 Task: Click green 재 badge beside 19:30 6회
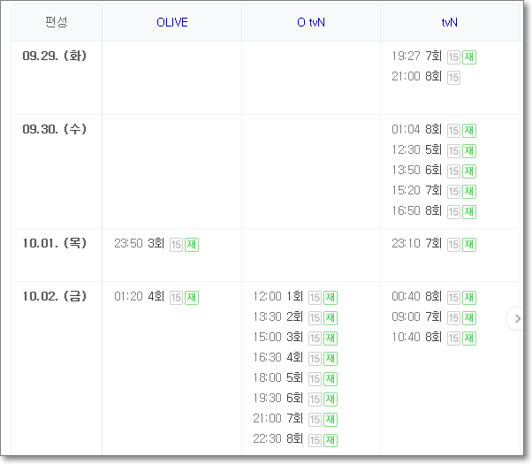click(x=331, y=399)
